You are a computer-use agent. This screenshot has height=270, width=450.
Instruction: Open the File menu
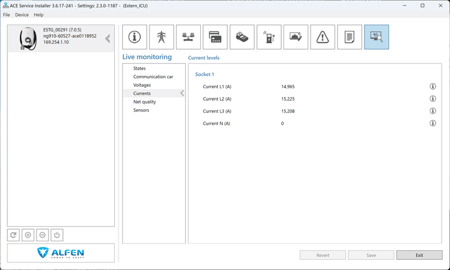pos(6,15)
